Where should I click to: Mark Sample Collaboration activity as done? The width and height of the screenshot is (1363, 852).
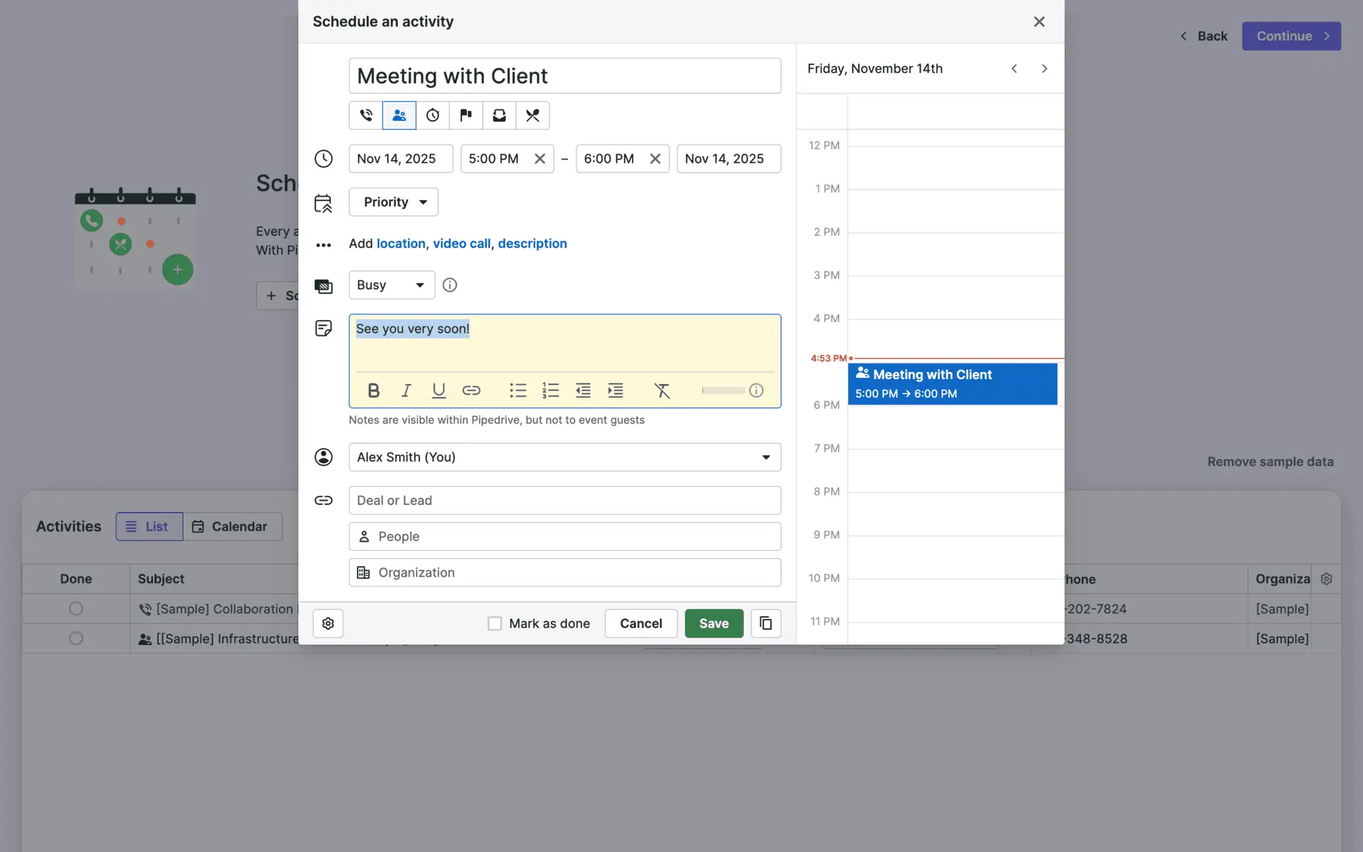[76, 608]
